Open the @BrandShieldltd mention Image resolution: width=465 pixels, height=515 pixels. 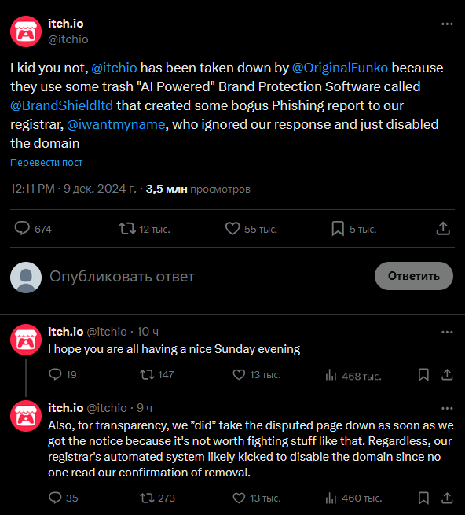pyautogui.click(x=62, y=105)
